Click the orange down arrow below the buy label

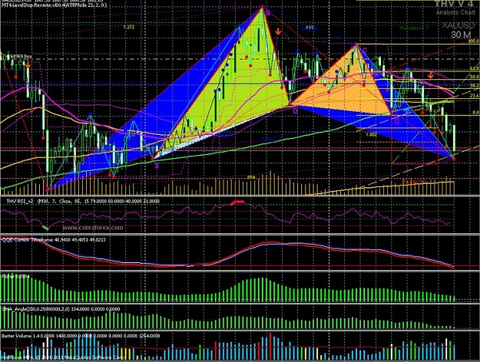[28, 65]
